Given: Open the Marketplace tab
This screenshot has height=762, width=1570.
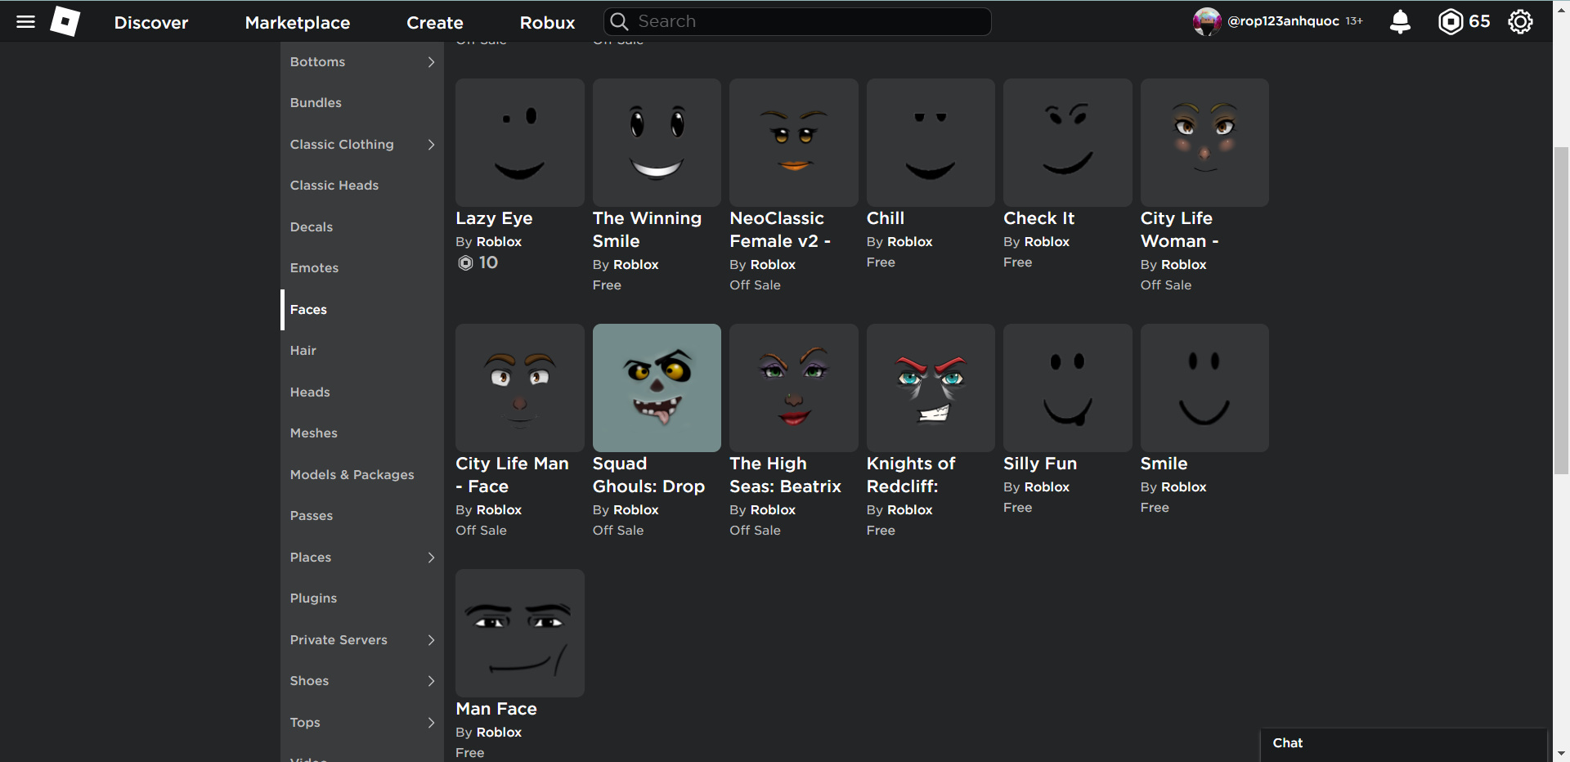Looking at the screenshot, I should [x=298, y=23].
